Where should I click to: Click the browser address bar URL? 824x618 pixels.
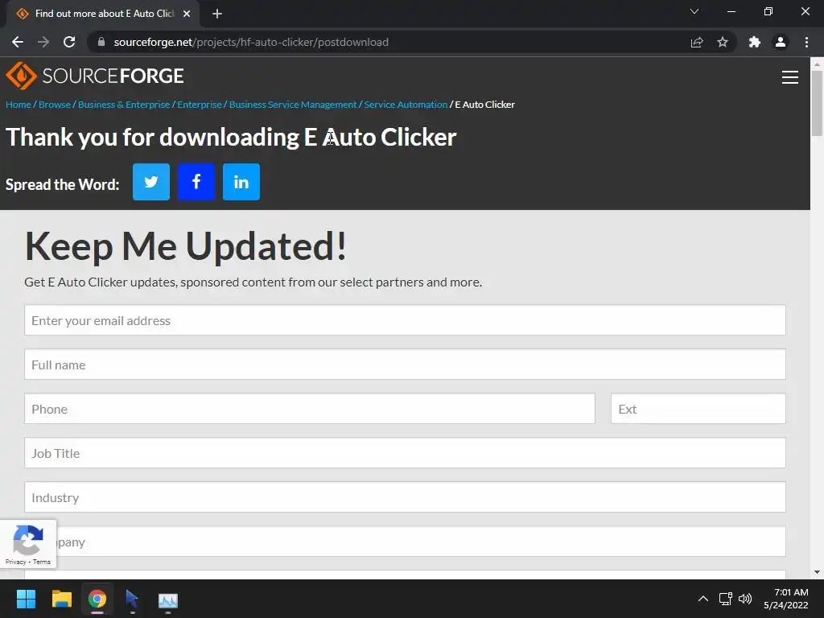(251, 42)
